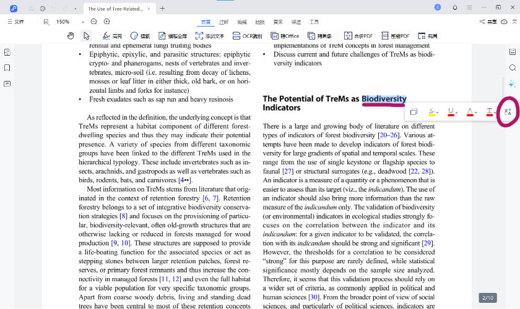Click the OCR识别 recognition button
The image size is (520, 309).
click(248, 36)
